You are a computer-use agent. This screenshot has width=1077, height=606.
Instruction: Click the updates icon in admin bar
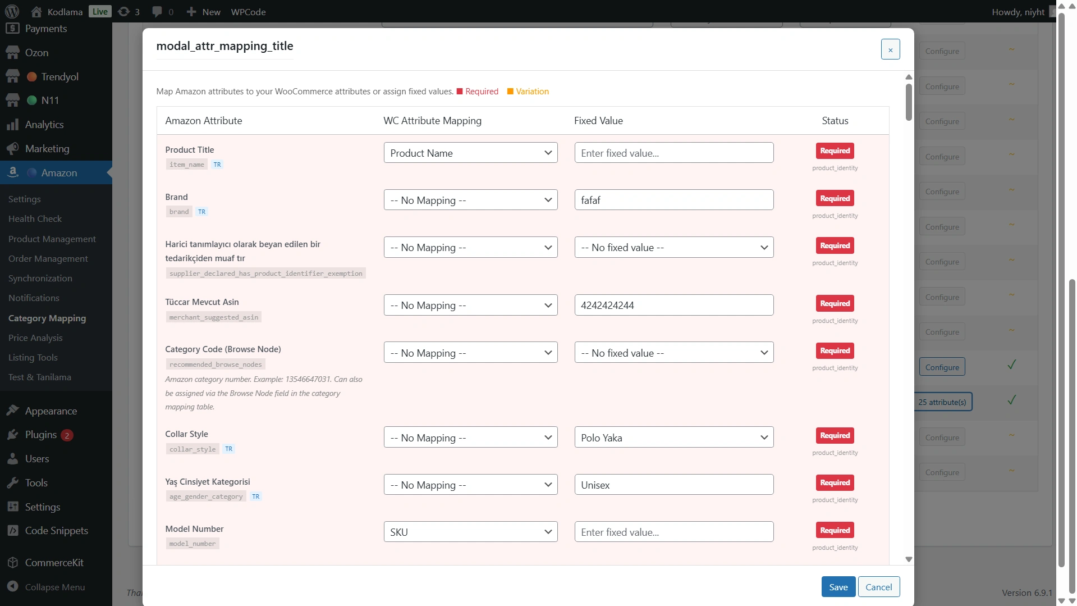(x=124, y=11)
